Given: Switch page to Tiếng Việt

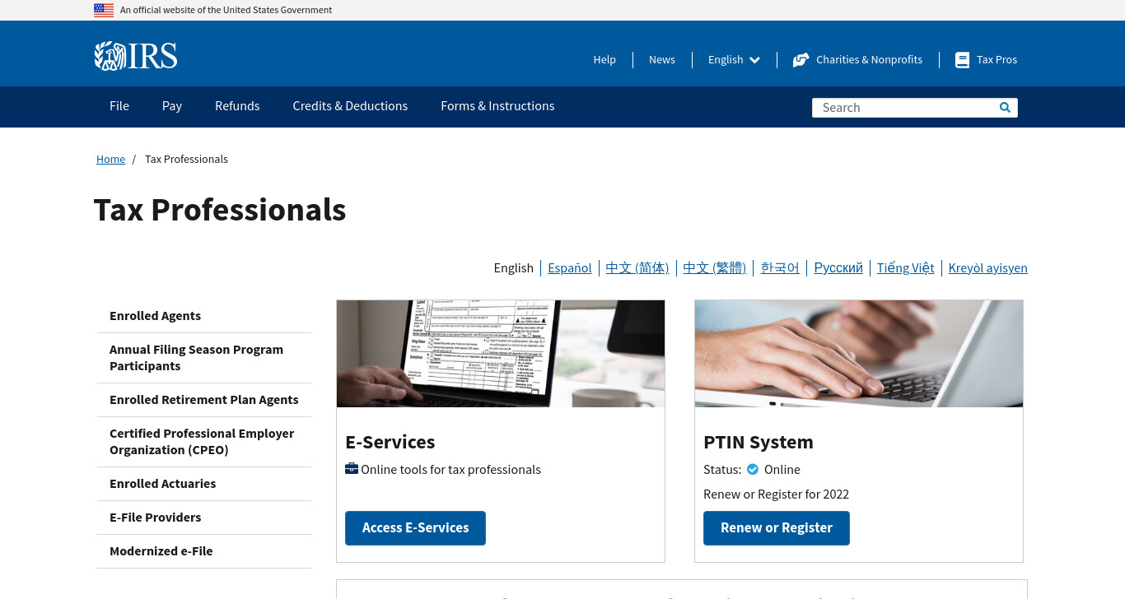Looking at the screenshot, I should 906,267.
